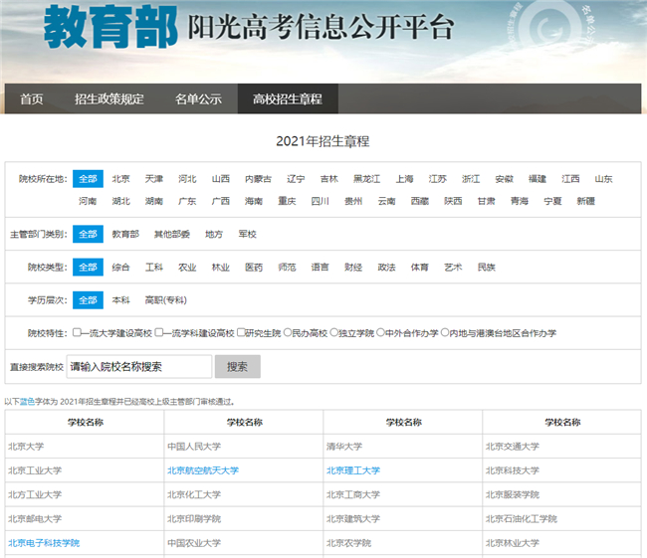Open 北京理工大学 admission charter link

(353, 470)
